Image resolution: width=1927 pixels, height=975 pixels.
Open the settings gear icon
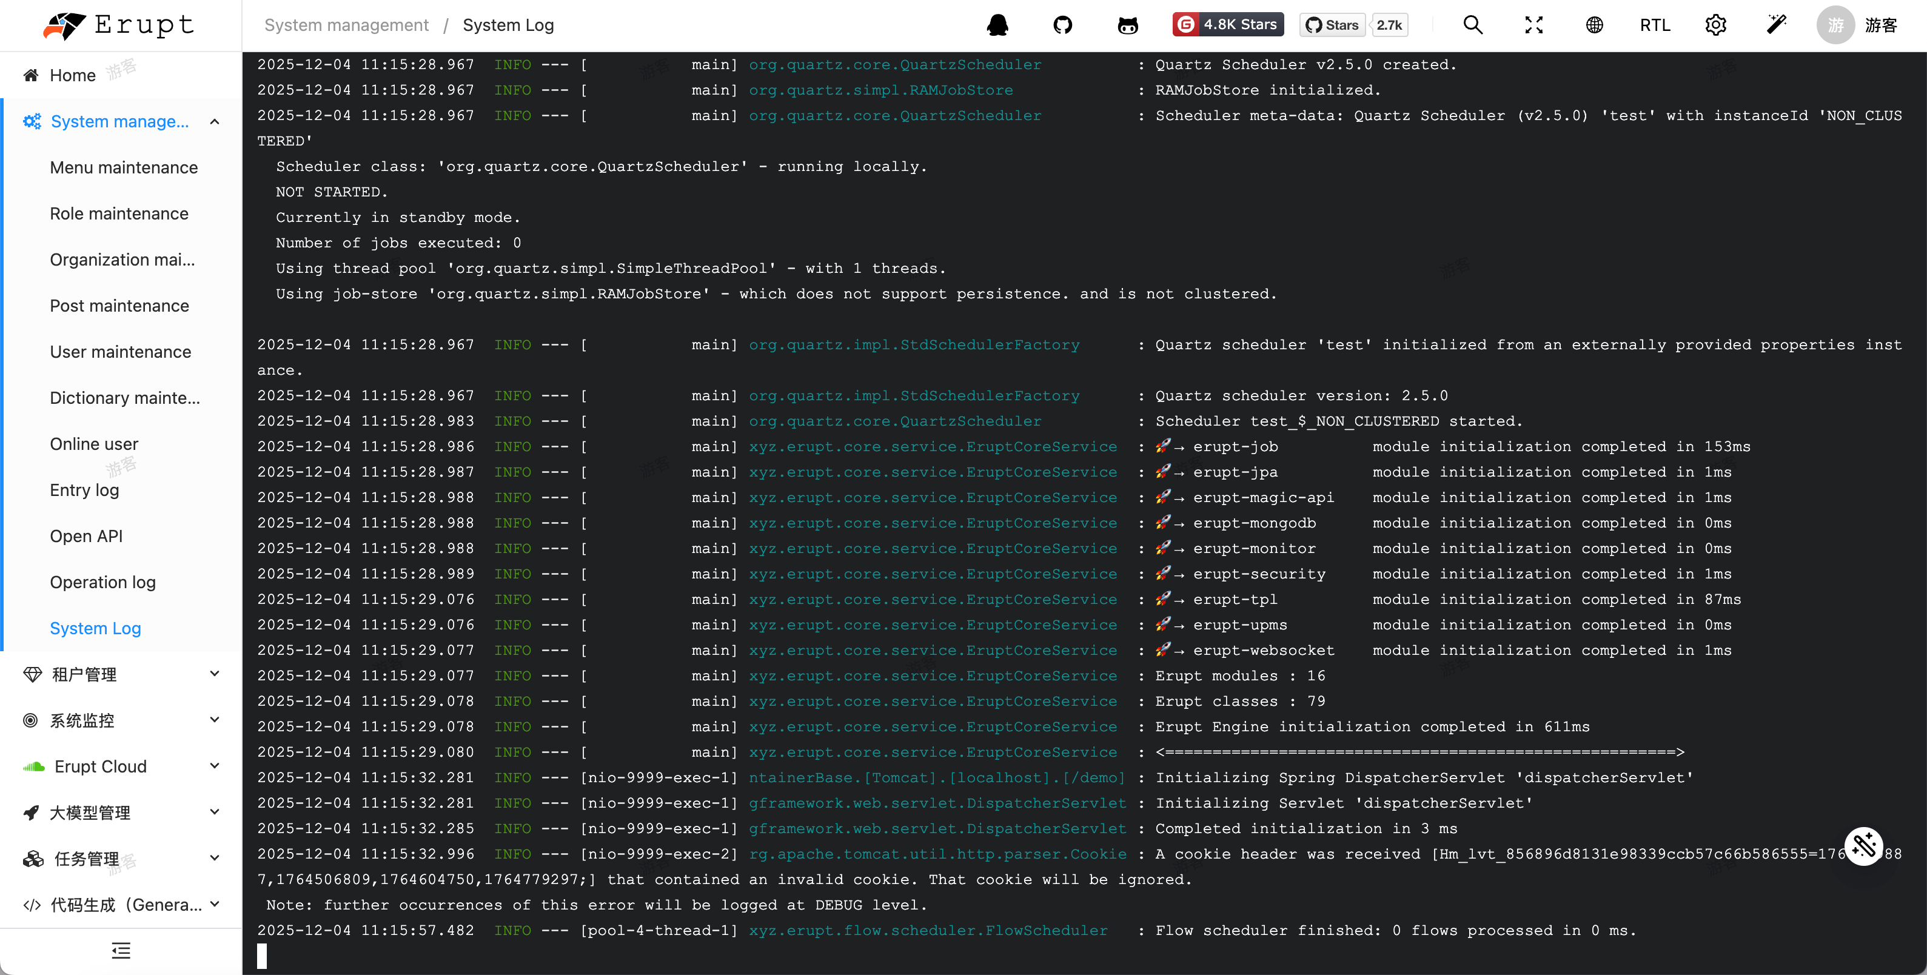pos(1715,25)
